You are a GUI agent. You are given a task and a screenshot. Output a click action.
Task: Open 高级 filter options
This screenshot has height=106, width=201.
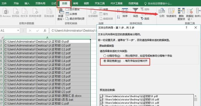point(145,19)
